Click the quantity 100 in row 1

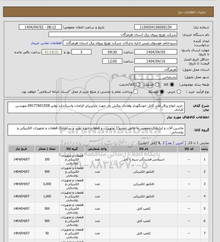click(47, 159)
